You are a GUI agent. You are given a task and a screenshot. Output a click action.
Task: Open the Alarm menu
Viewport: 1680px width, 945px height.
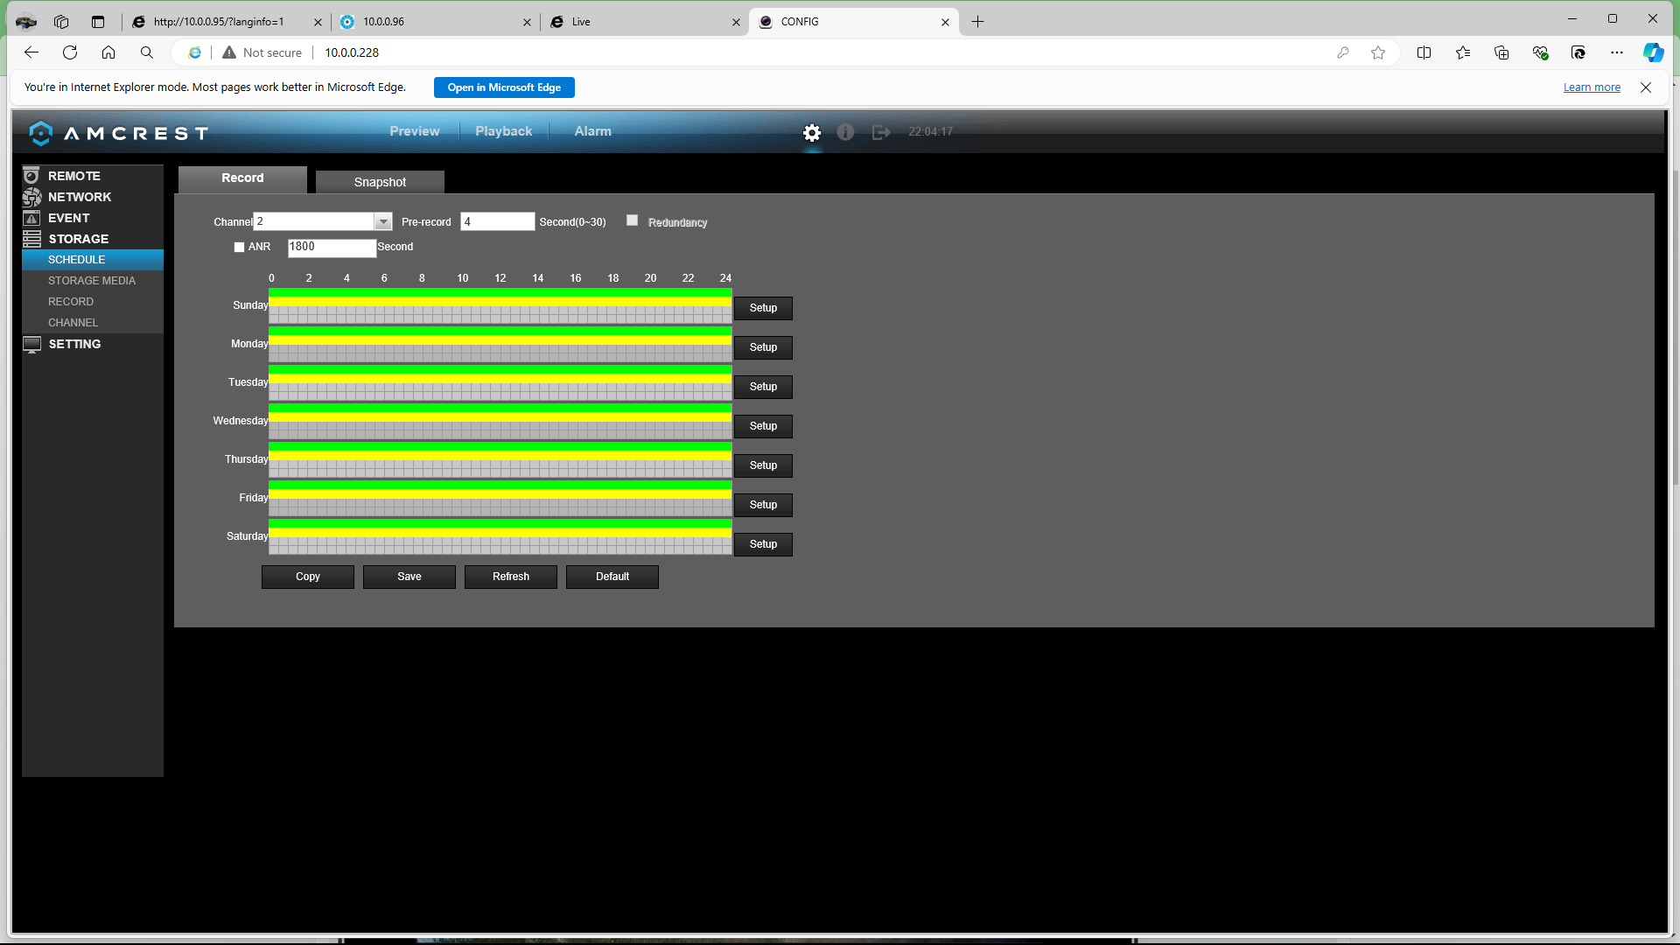click(592, 131)
